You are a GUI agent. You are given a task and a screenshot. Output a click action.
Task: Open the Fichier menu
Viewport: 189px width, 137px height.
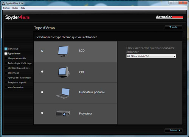click(6, 8)
